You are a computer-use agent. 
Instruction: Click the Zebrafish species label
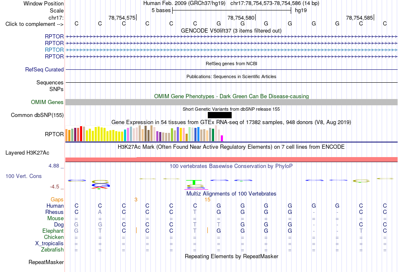(x=52, y=250)
